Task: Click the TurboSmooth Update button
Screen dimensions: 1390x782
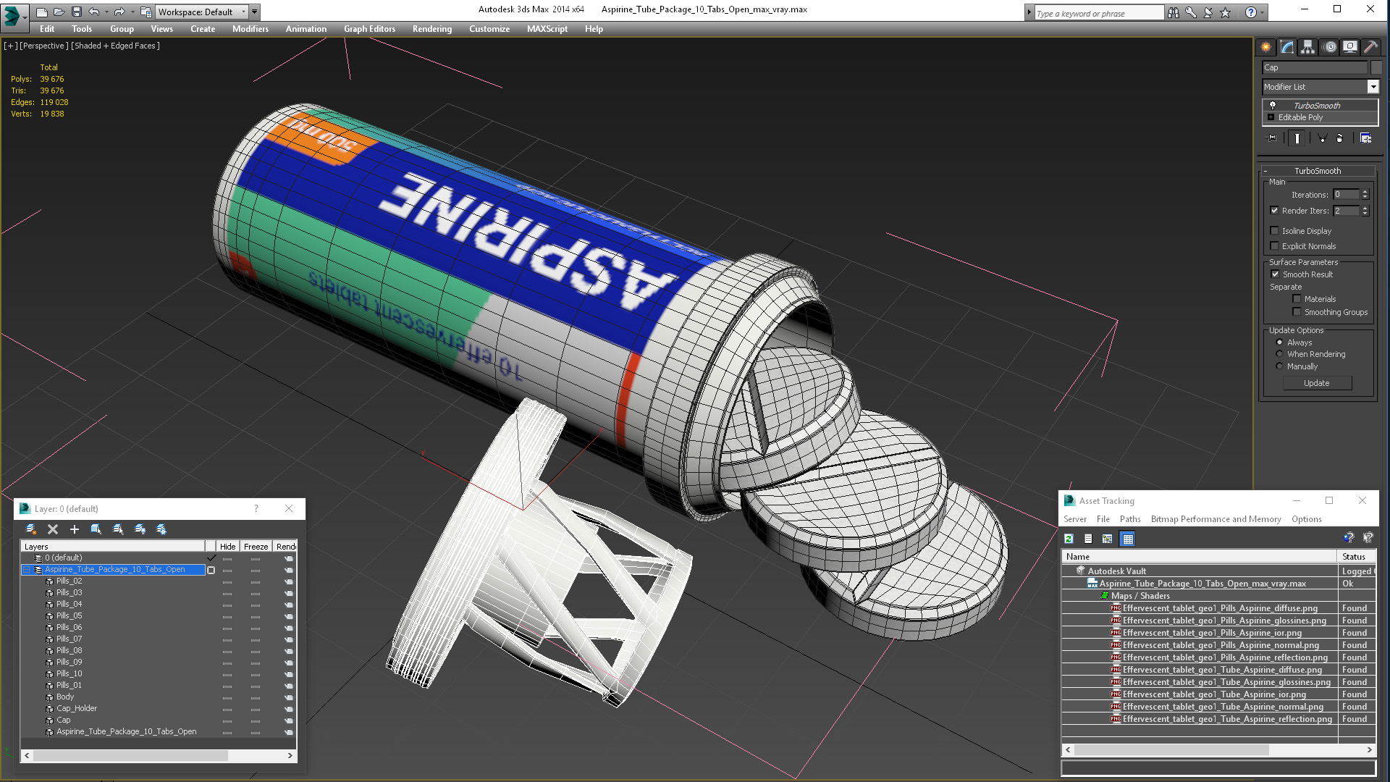Action: tap(1317, 383)
